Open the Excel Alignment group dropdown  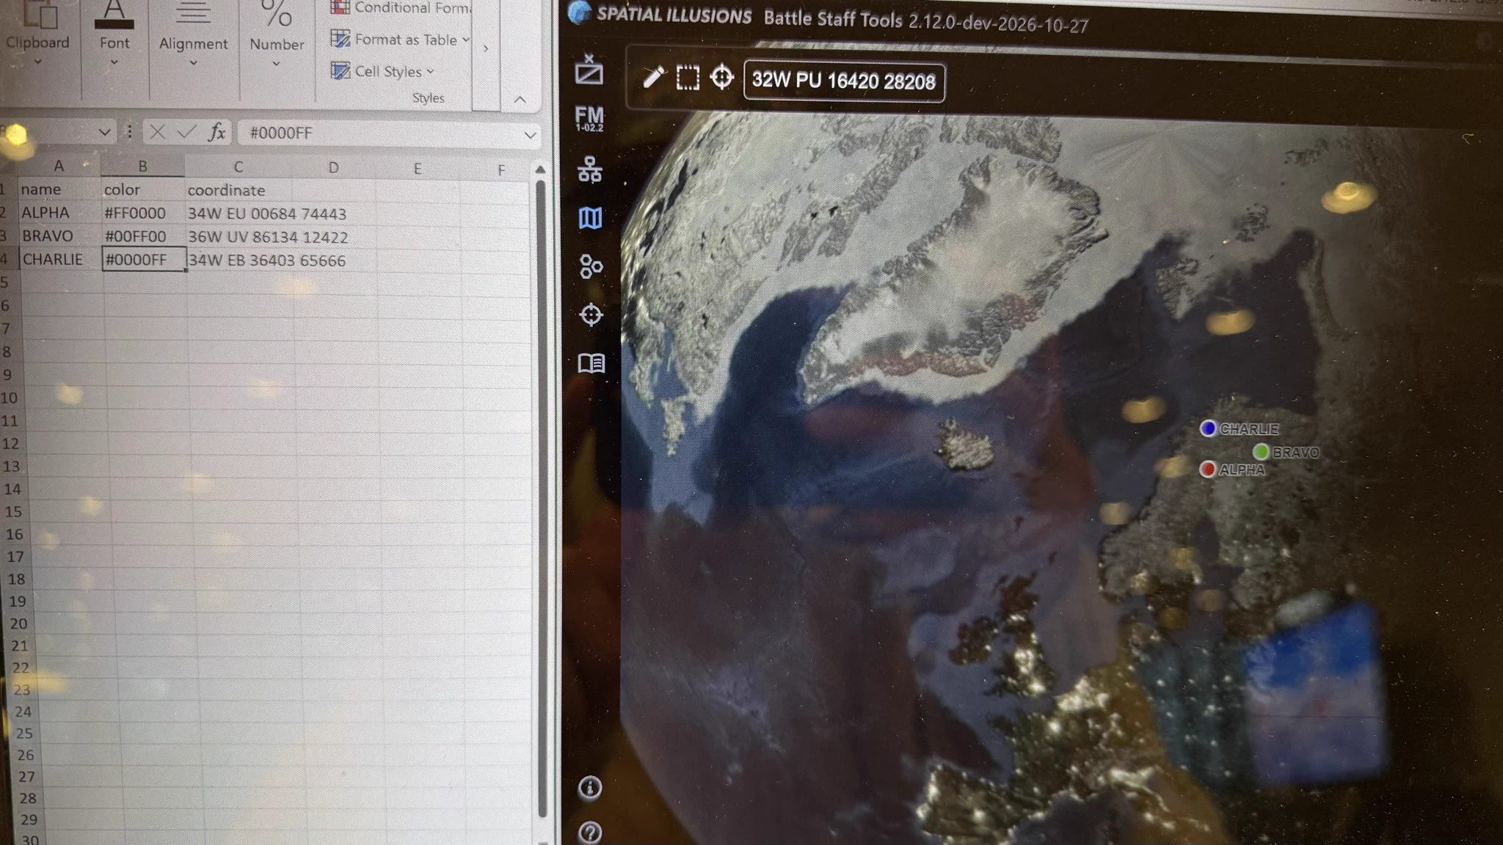coord(193,63)
